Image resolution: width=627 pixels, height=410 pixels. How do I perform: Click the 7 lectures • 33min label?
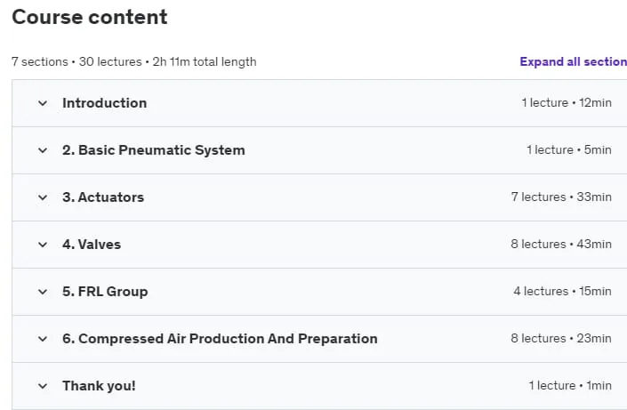(x=561, y=197)
